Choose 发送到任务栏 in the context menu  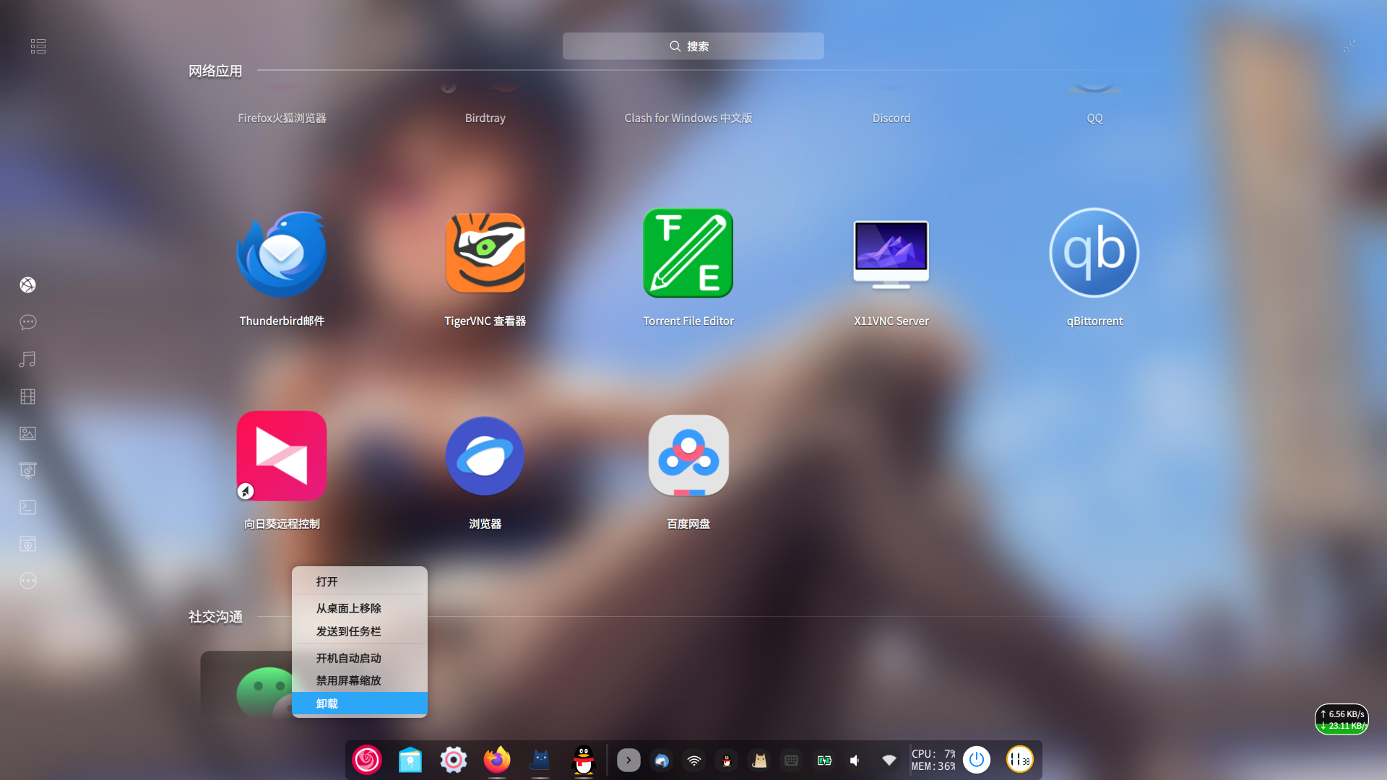[x=360, y=631]
